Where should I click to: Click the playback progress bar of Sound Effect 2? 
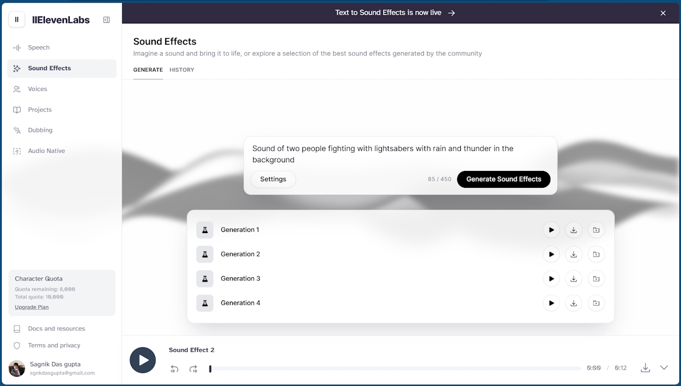(x=395, y=369)
